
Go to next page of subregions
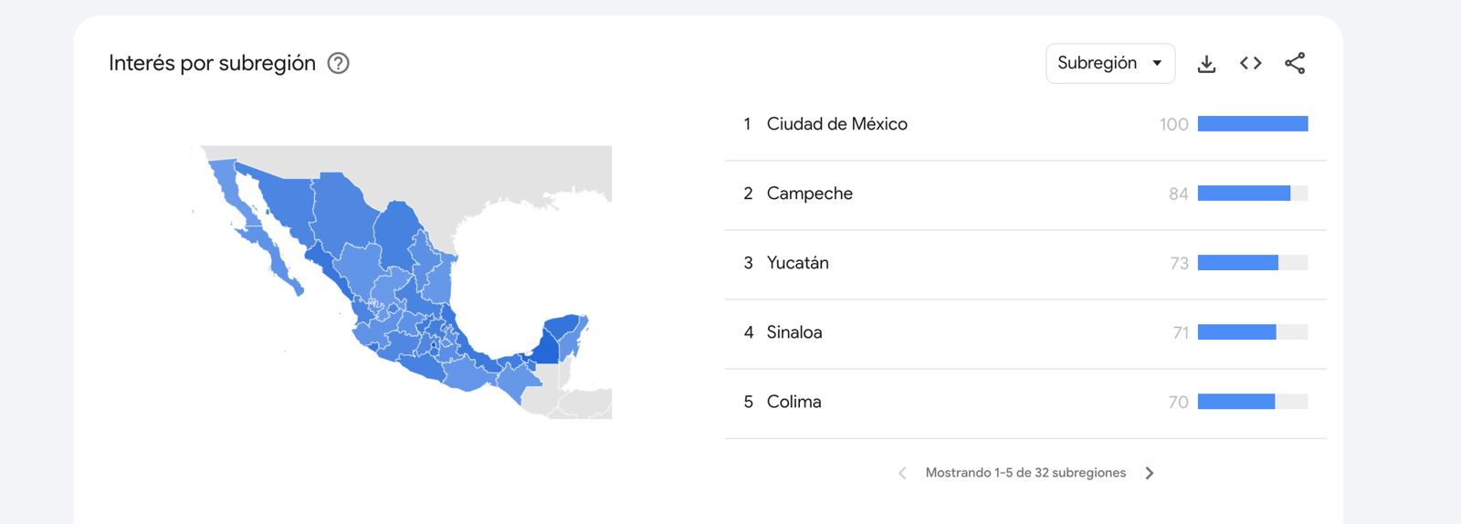click(x=1150, y=473)
